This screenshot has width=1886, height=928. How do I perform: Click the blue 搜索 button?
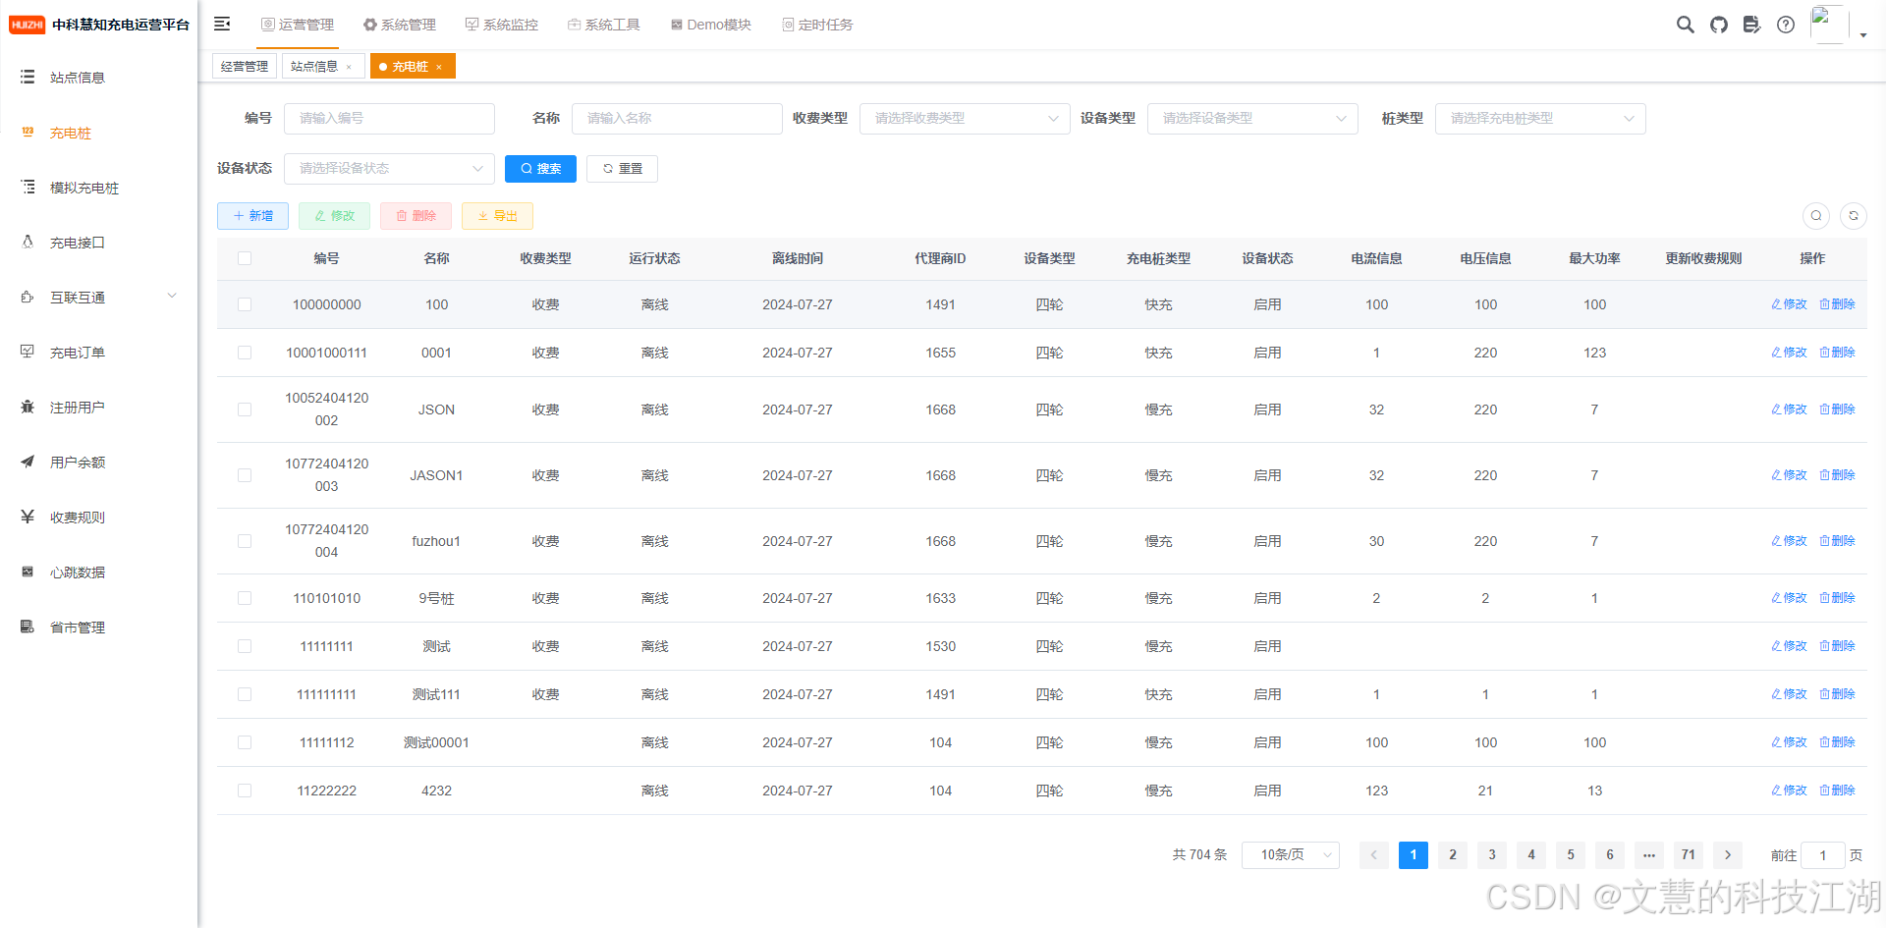[540, 169]
